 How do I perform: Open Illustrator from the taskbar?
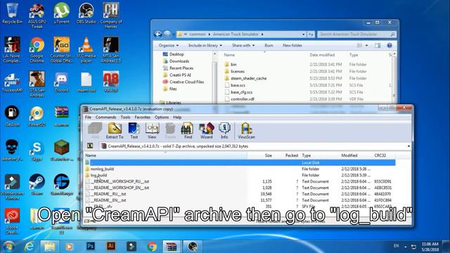tap(111, 246)
